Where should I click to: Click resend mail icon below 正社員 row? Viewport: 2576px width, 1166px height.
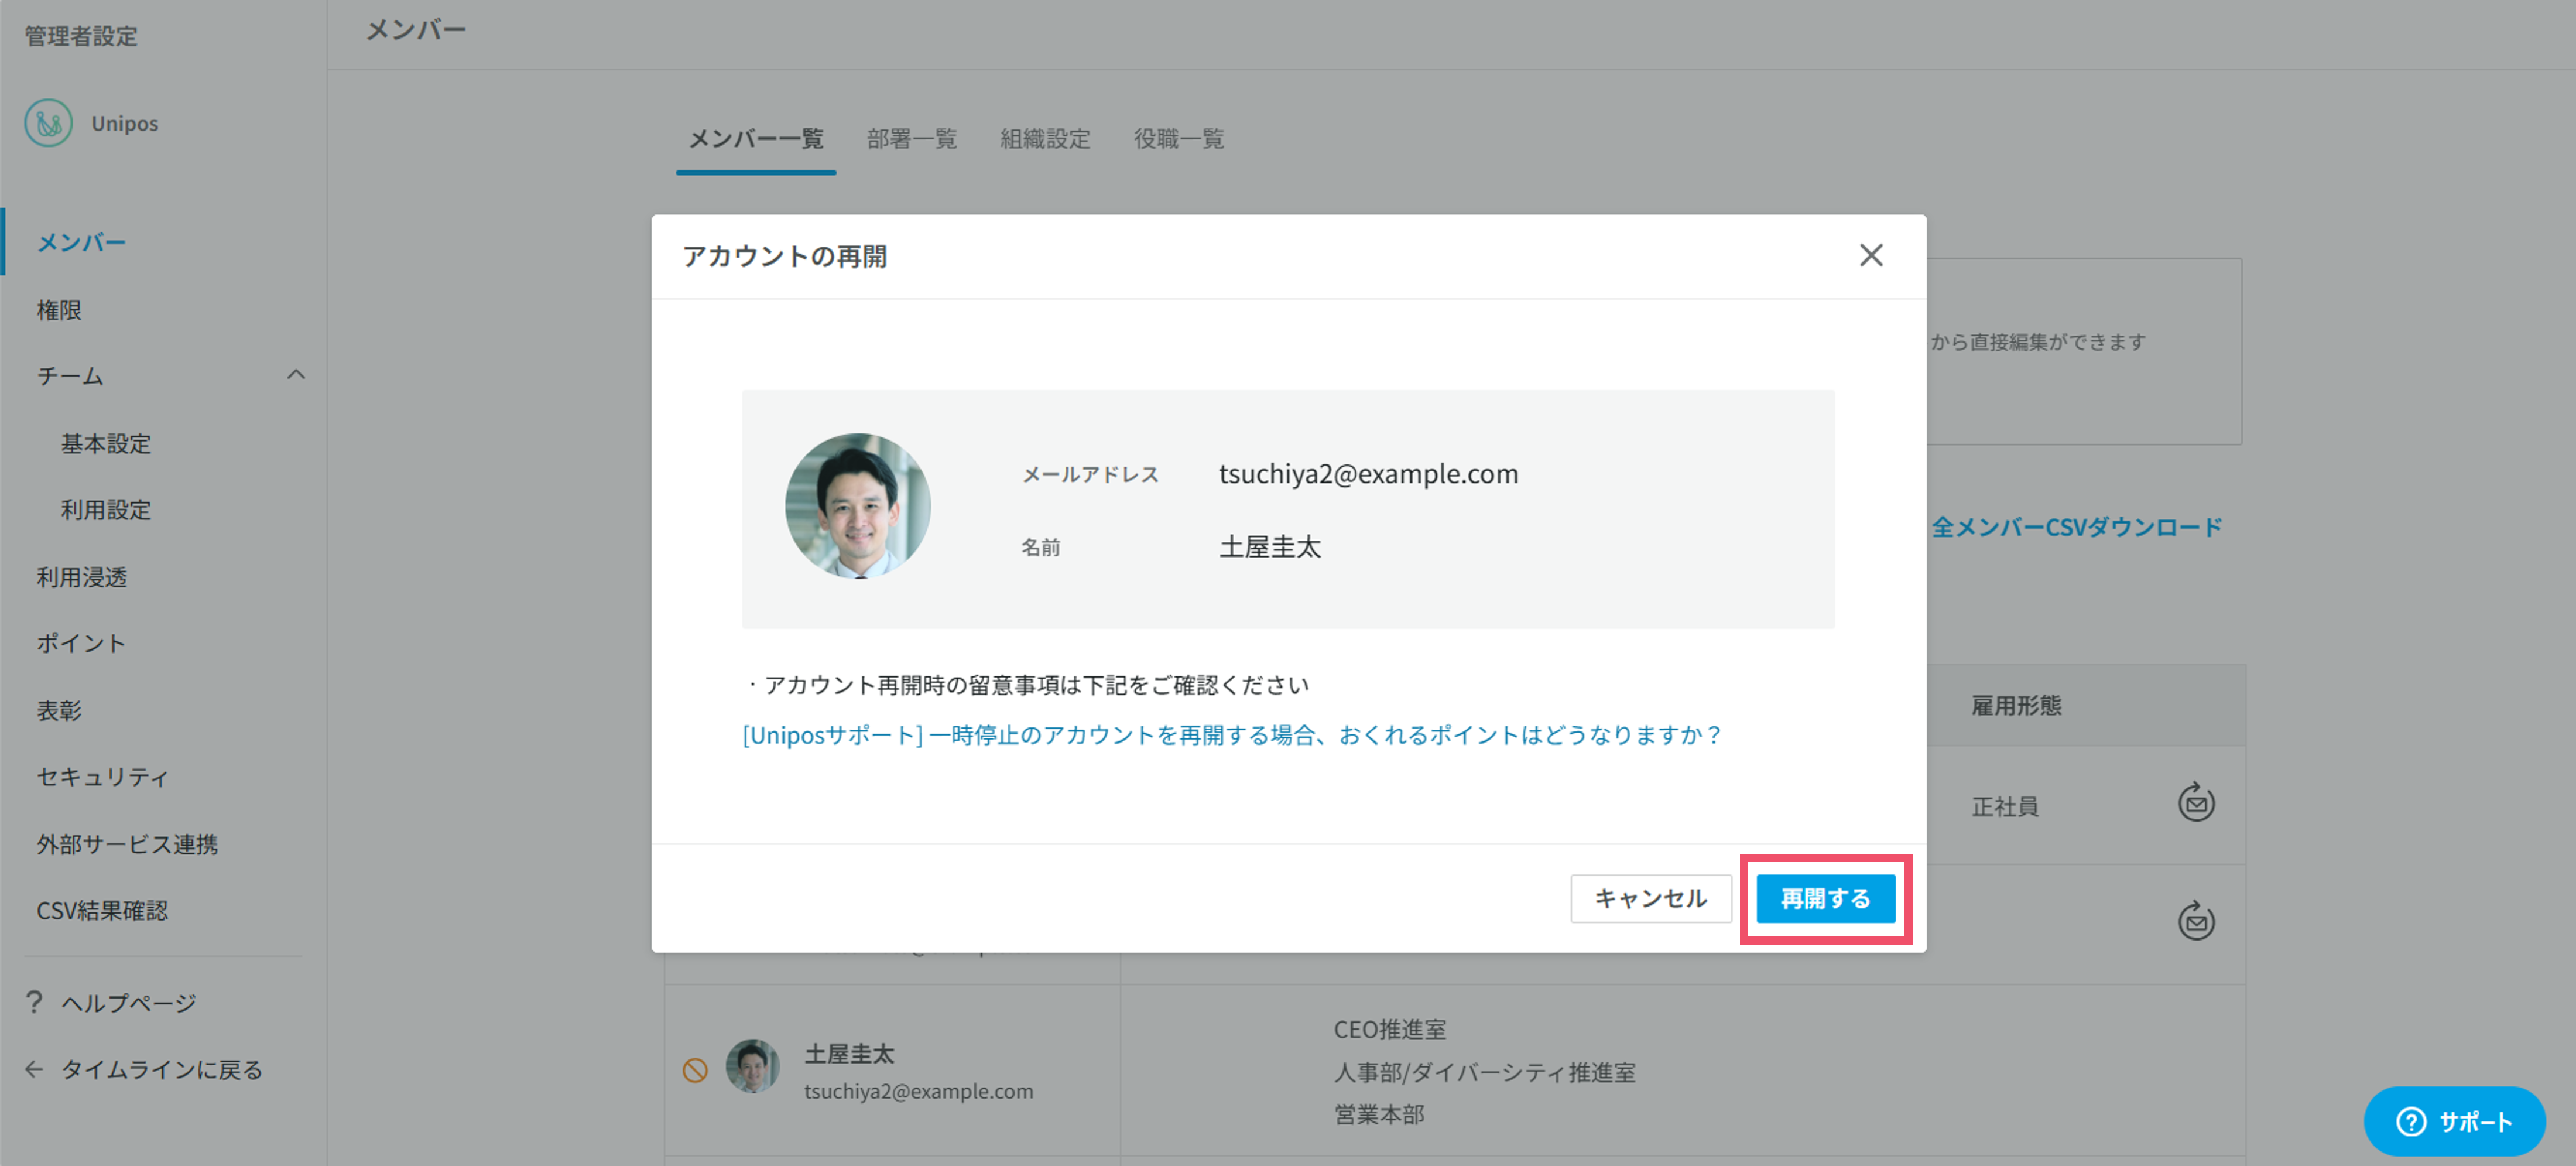(x=2196, y=921)
